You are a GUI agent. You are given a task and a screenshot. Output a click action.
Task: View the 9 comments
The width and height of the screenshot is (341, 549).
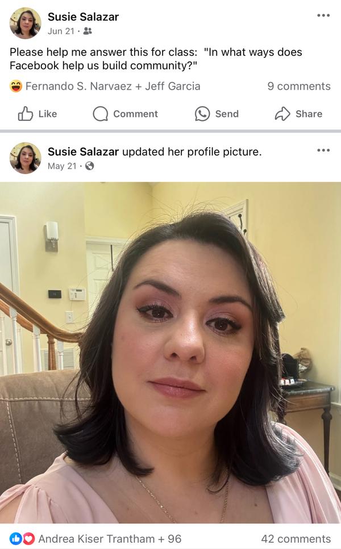tap(299, 86)
